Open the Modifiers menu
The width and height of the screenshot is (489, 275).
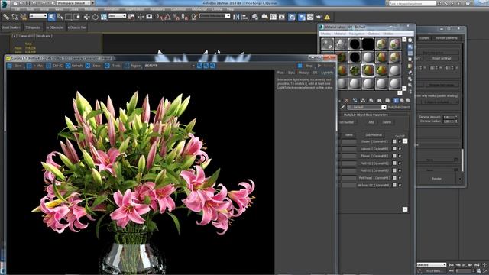pyautogui.click(x=91, y=9)
